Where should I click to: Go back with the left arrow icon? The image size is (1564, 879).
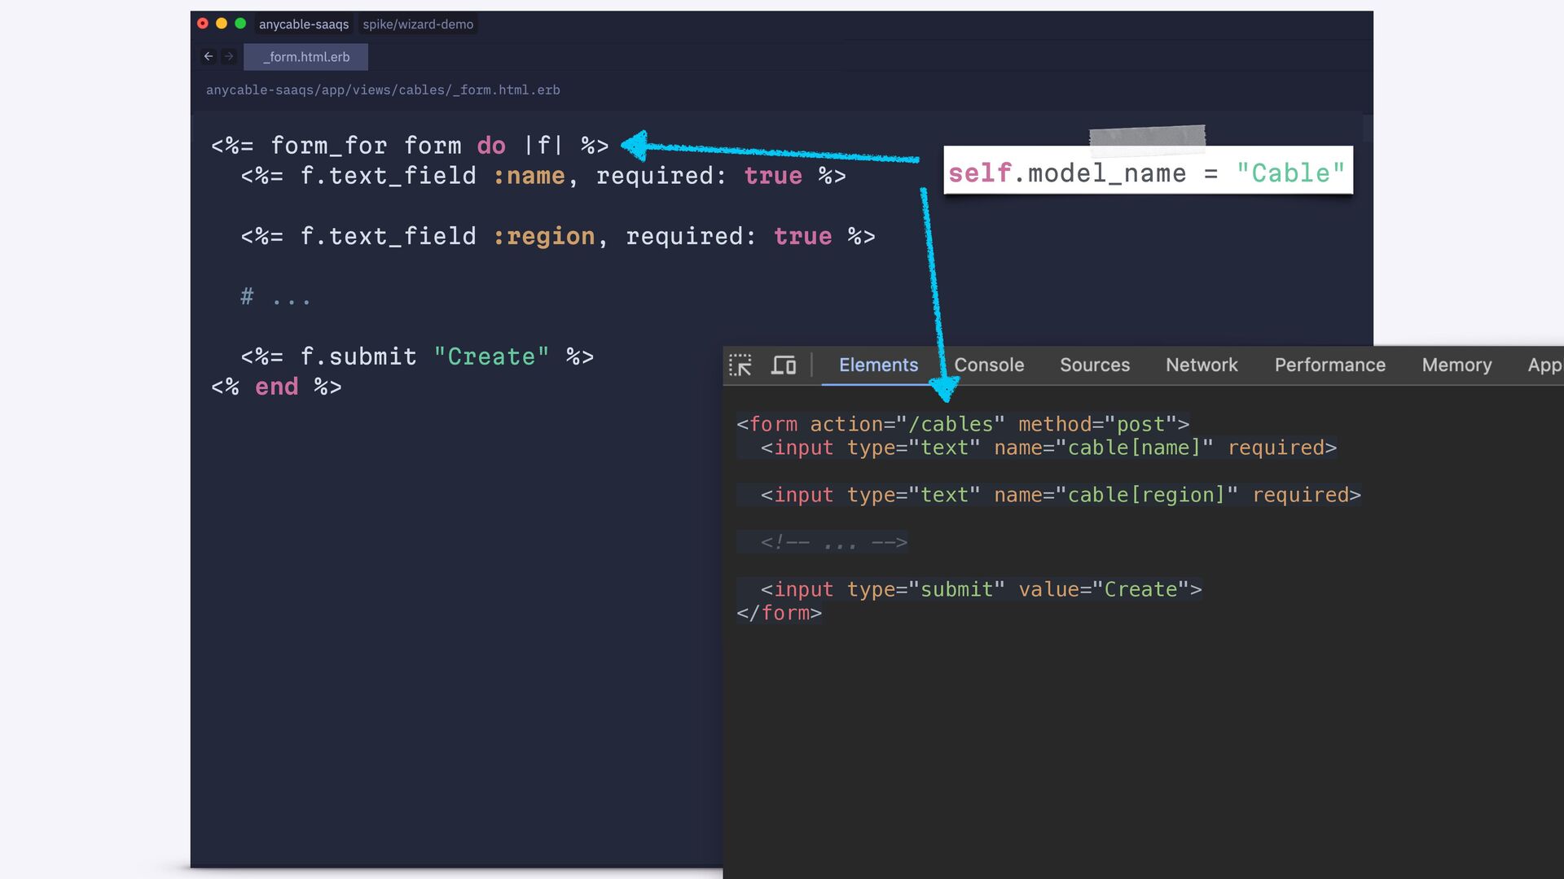click(x=209, y=57)
